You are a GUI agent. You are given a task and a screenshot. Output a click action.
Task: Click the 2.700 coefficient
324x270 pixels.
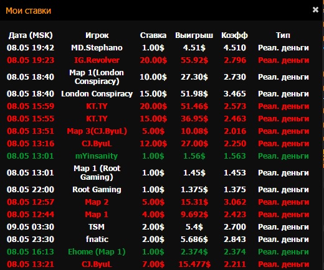235,227
